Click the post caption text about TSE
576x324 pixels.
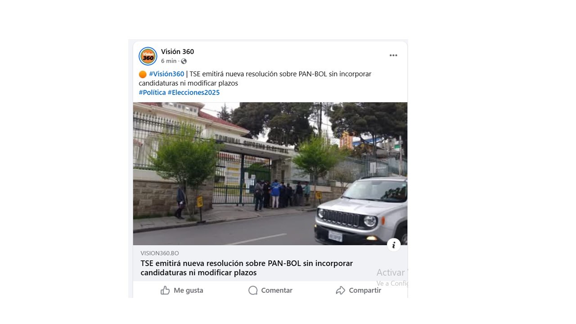tap(255, 78)
